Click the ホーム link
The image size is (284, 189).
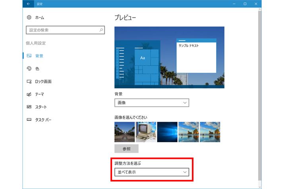(x=40, y=18)
